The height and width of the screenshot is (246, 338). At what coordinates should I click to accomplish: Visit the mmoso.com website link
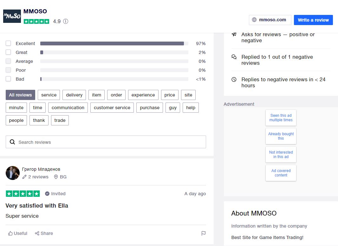click(270, 20)
